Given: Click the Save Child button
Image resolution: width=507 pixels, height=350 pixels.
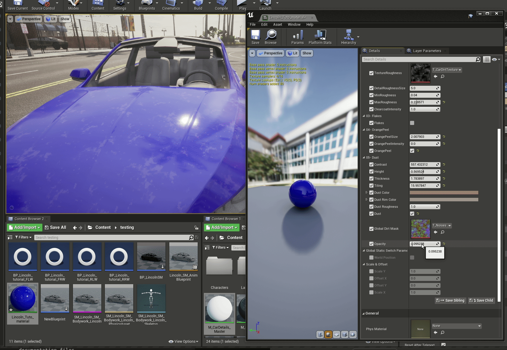Looking at the screenshot, I should pos(481,301).
